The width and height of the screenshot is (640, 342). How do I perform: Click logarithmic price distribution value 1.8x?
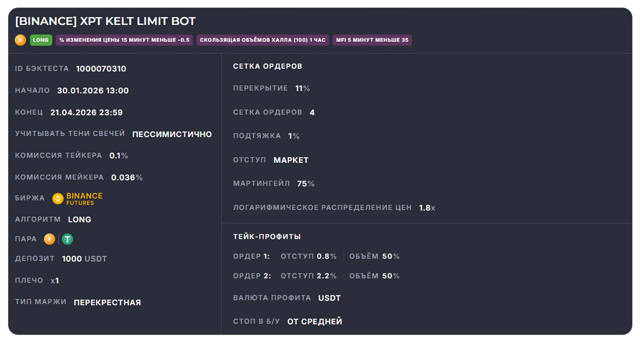[x=427, y=208]
